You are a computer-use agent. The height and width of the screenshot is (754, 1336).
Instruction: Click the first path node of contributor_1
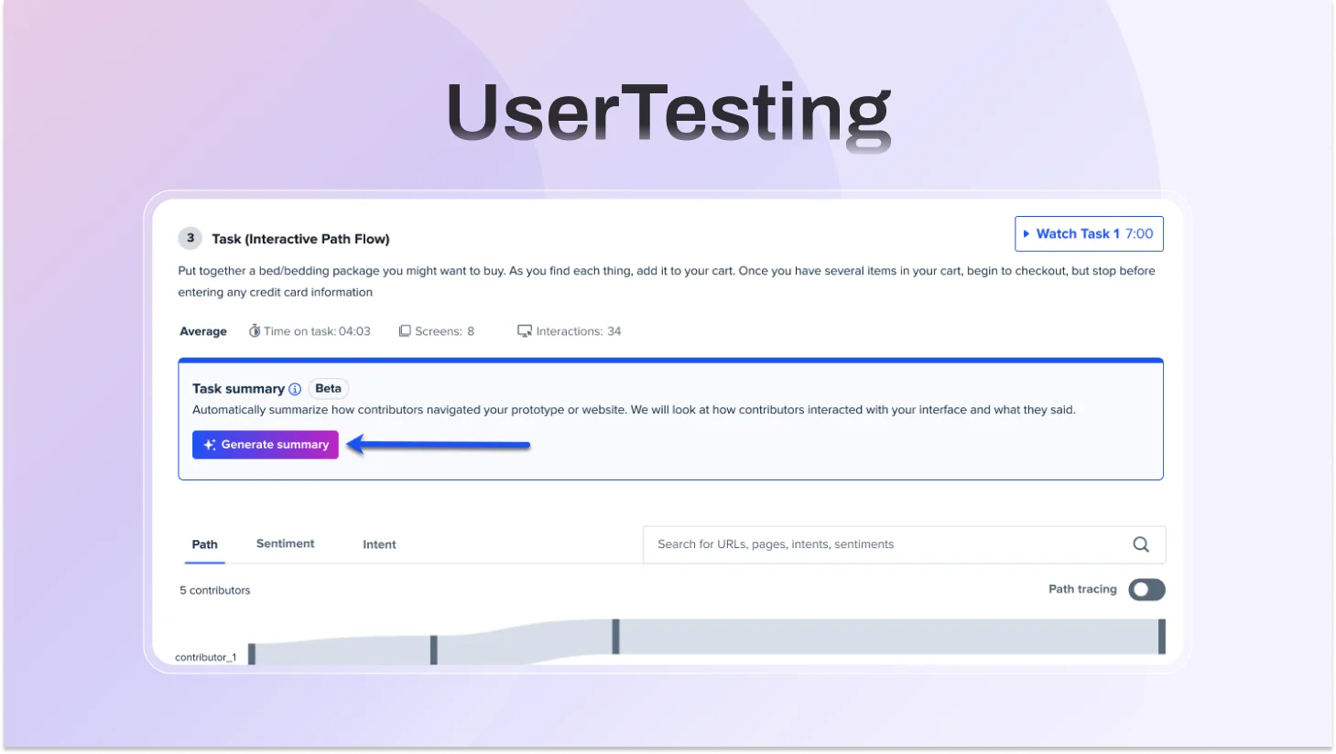(252, 654)
